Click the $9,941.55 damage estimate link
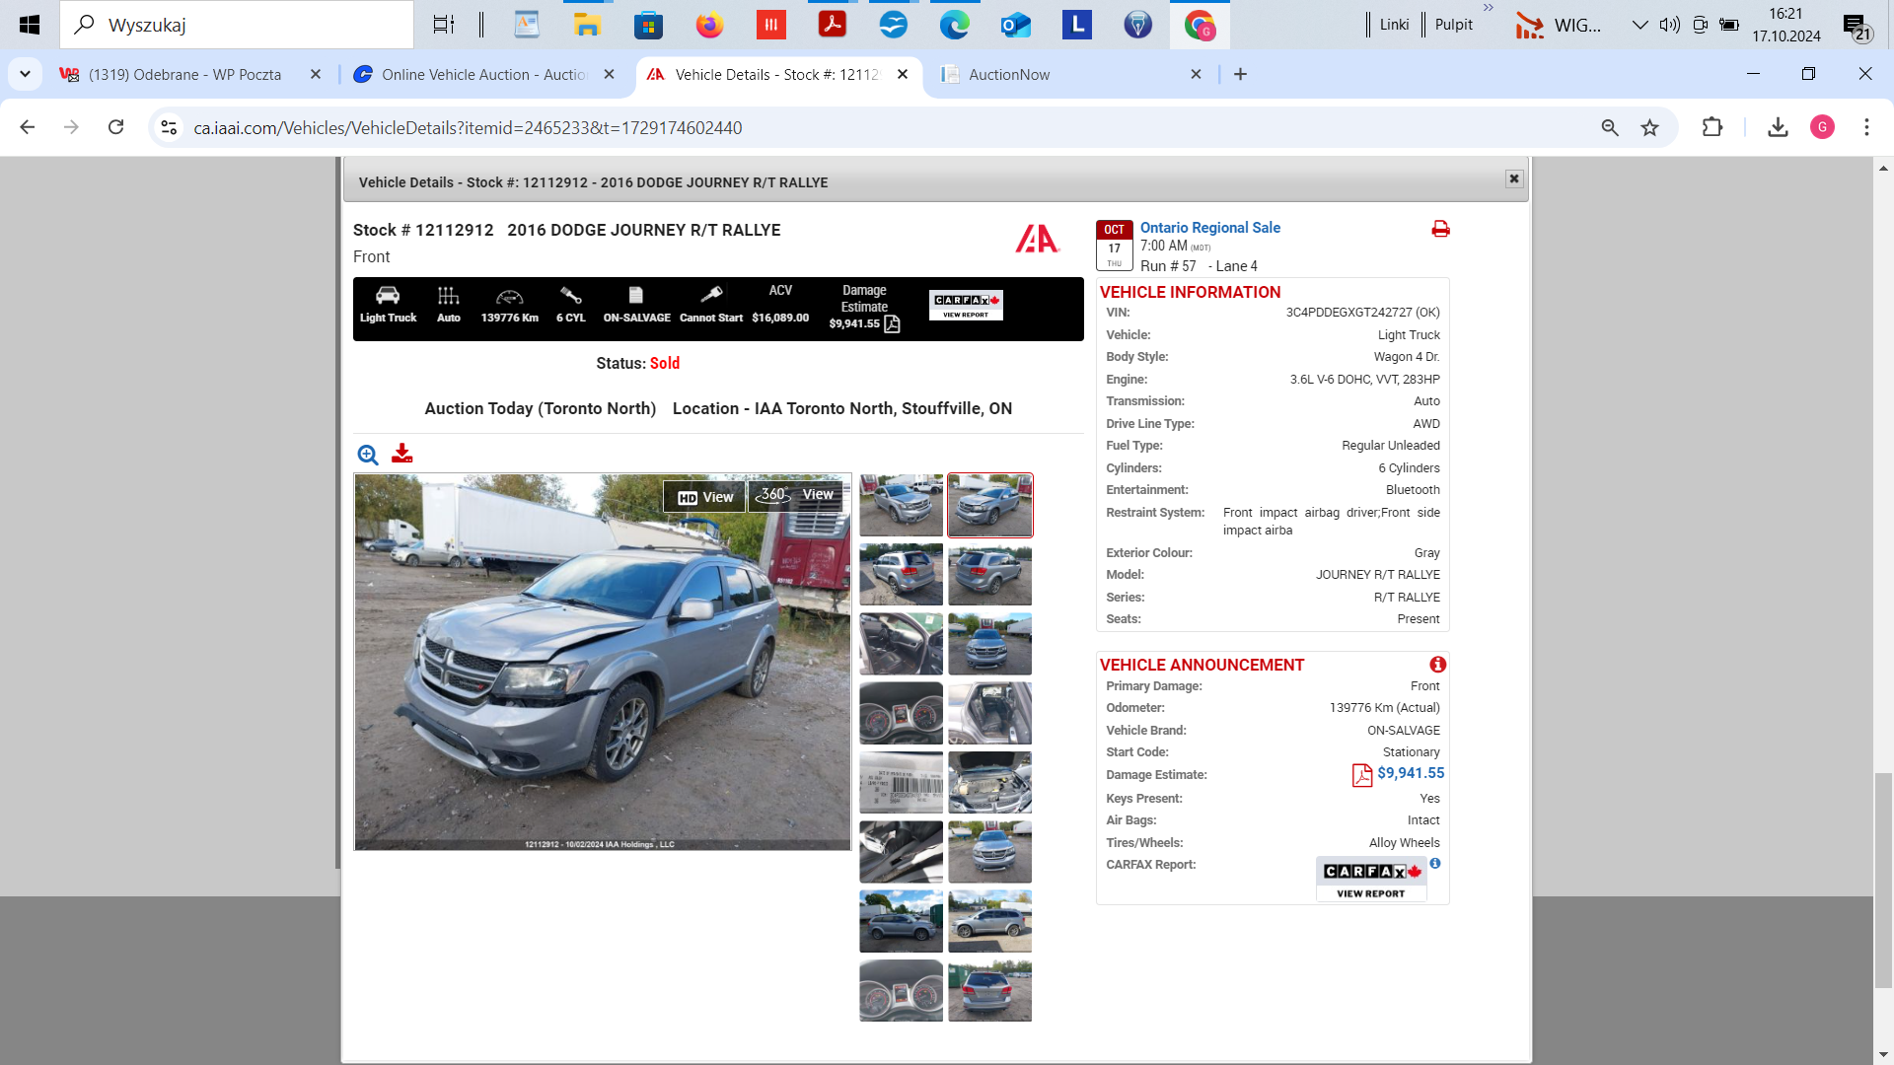Viewport: 1894px width, 1065px height. pyautogui.click(x=1411, y=773)
